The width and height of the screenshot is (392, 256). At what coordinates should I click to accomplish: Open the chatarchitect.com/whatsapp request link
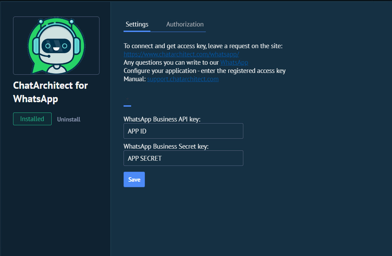(x=181, y=54)
